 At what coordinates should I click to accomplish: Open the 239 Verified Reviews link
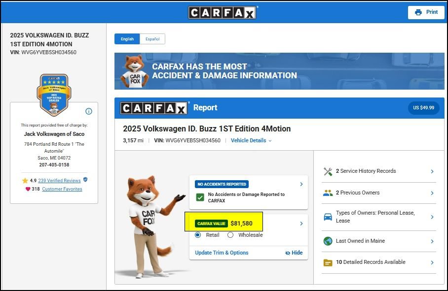click(59, 180)
